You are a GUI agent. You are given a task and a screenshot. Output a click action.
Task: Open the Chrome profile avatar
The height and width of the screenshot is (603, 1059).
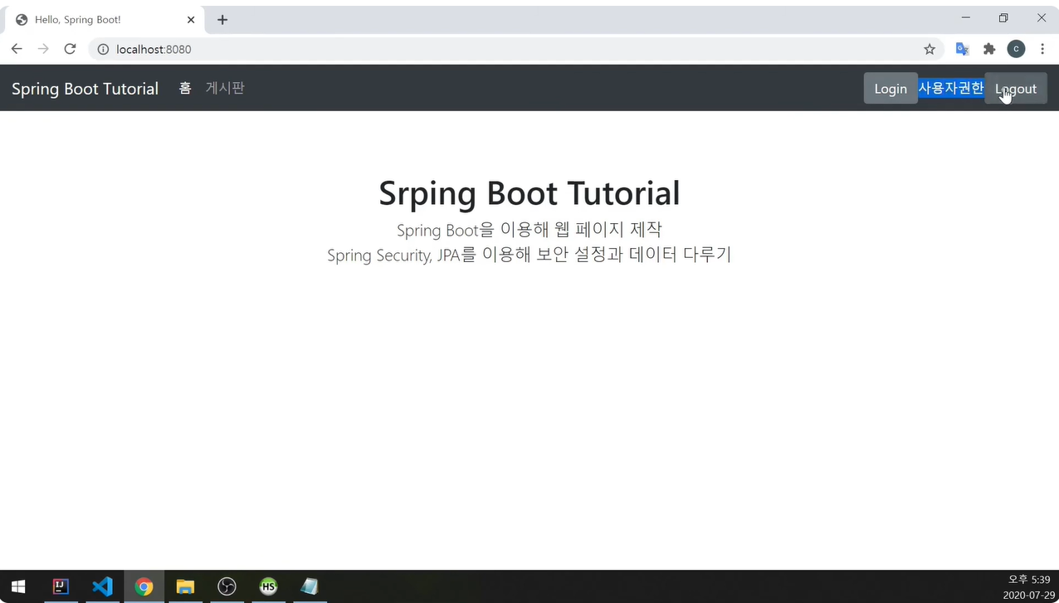1016,49
